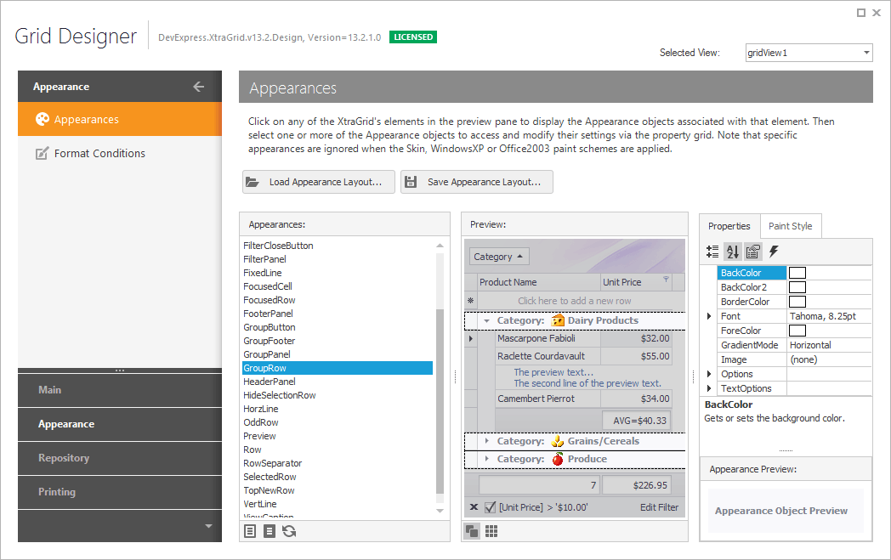Click Save Appearance Layout button
The height and width of the screenshot is (560, 891).
pyautogui.click(x=476, y=182)
